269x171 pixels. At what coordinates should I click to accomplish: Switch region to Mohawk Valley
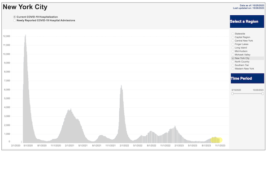coord(233,55)
